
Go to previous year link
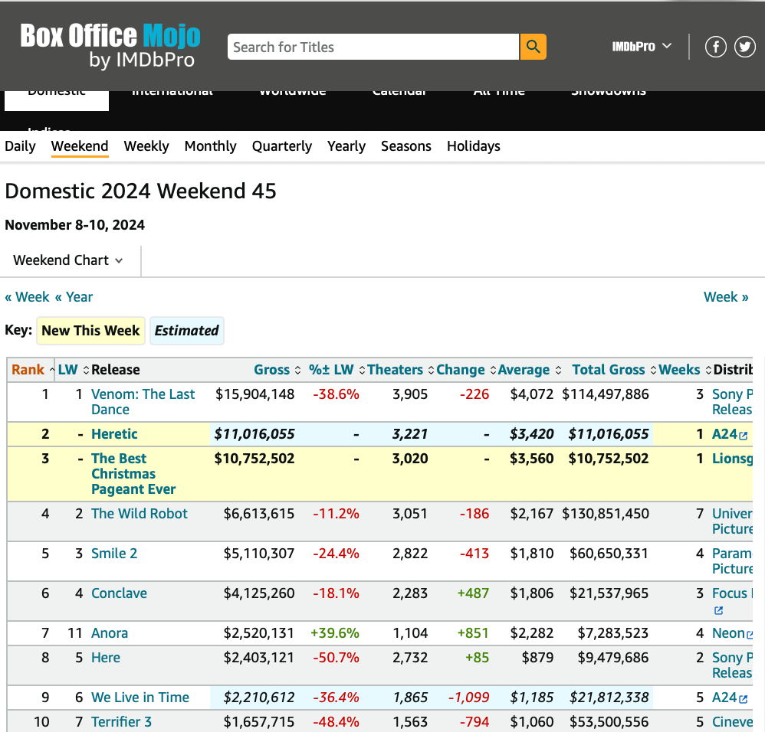[x=74, y=297]
